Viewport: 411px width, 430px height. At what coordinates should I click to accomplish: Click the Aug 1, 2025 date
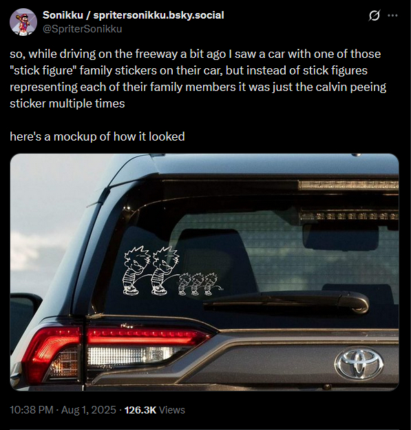(89, 410)
